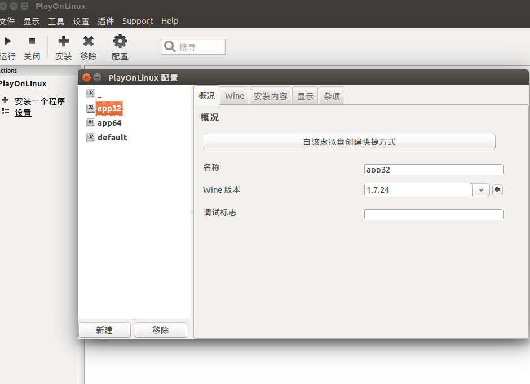Click the Close (关闭) stop icon
The width and height of the screenshot is (530, 384).
pos(32,41)
